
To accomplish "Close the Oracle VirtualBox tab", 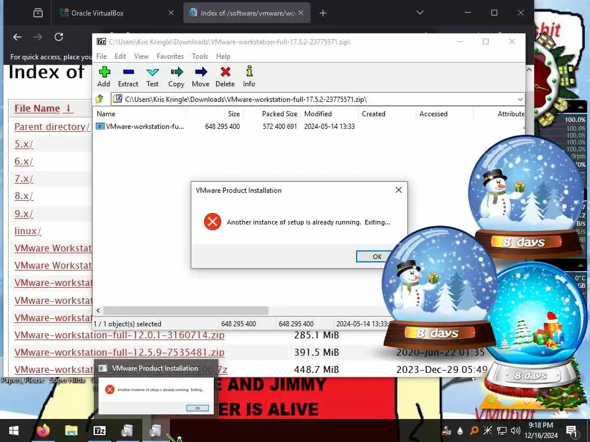I will pos(171,13).
